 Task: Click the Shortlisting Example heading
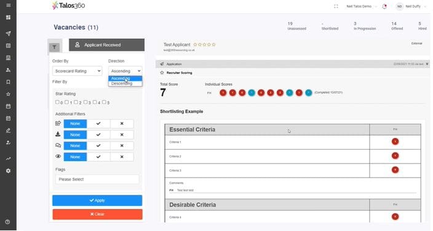[x=181, y=112]
